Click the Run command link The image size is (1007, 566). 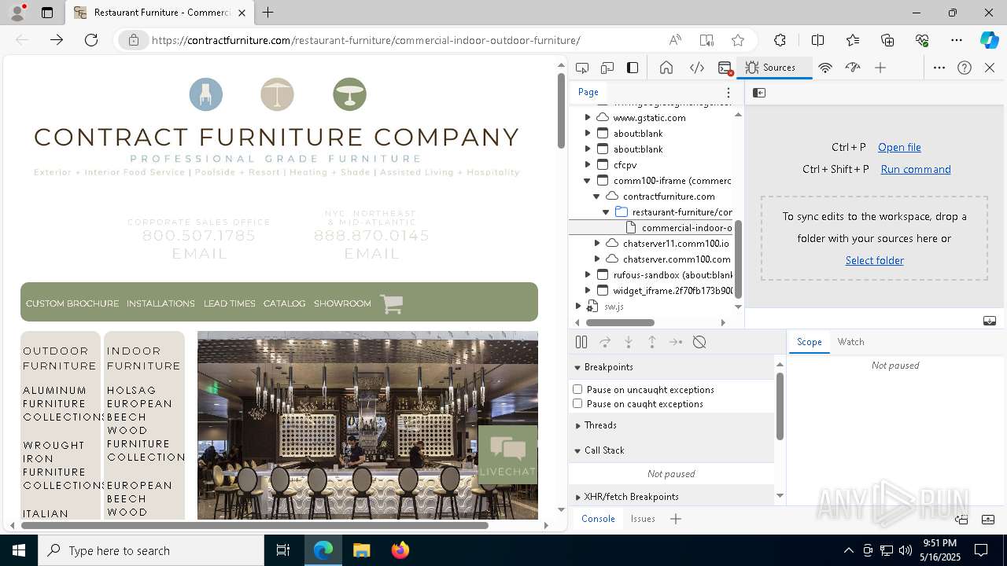click(916, 169)
